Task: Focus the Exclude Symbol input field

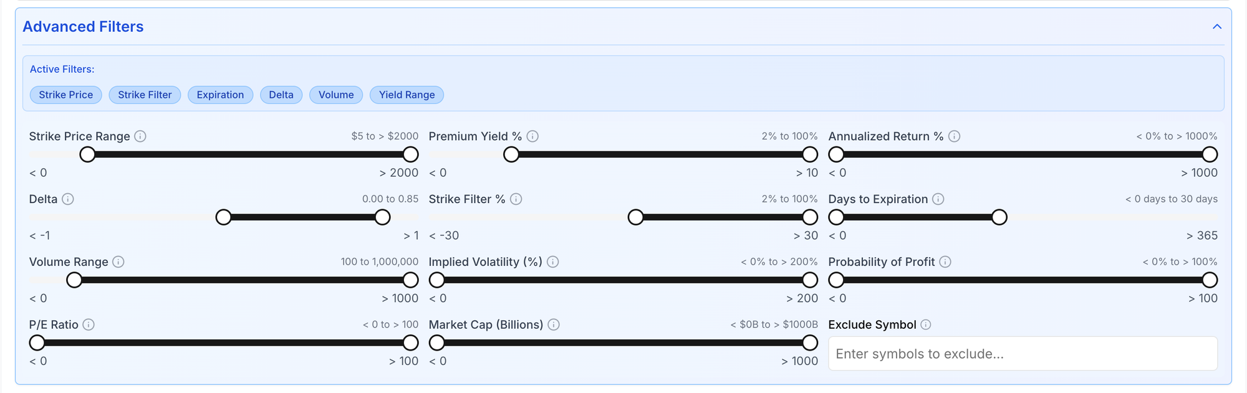Action: click(x=1023, y=354)
